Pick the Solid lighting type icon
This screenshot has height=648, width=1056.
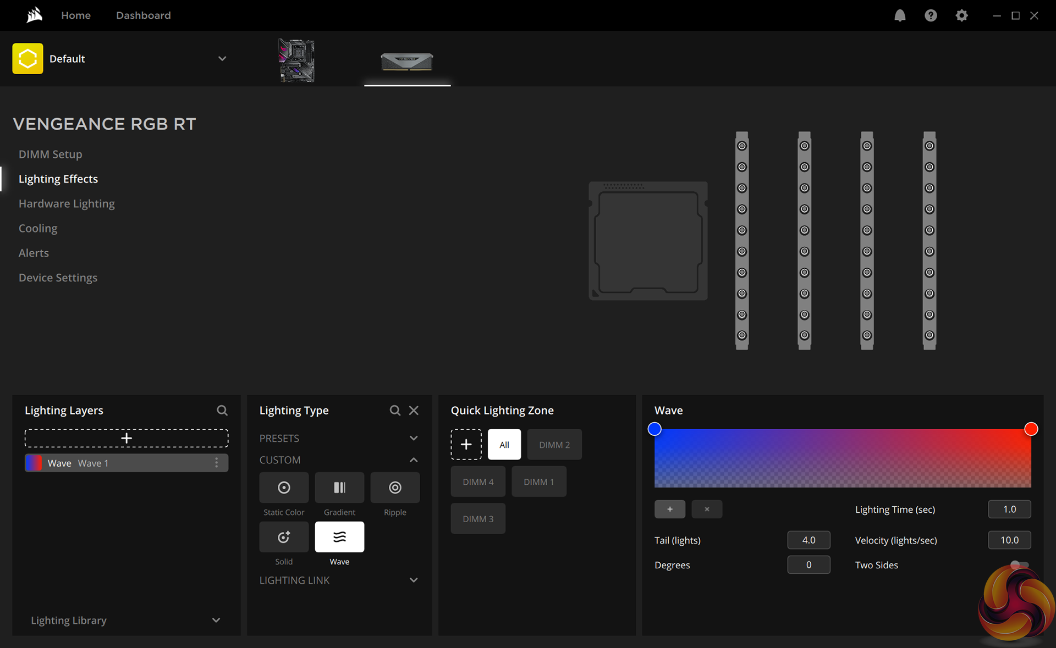[284, 537]
